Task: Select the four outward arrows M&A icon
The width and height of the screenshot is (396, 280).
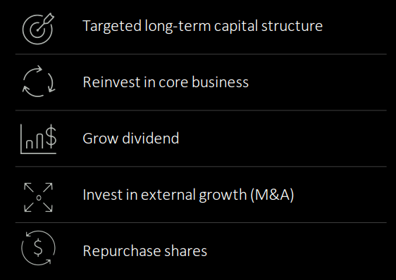Action: click(38, 197)
